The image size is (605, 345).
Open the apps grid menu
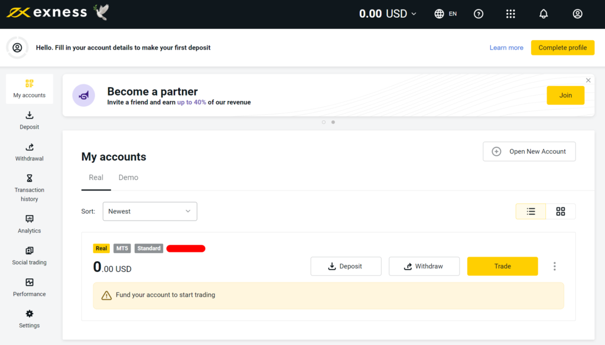(x=510, y=14)
